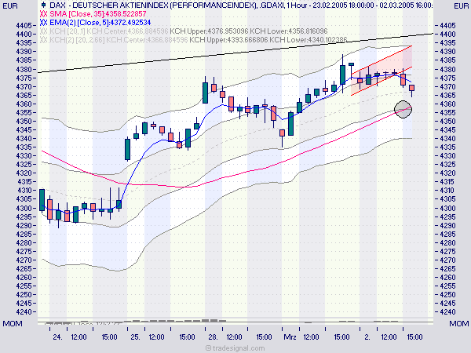This screenshot has height=353, width=471.
Task: Select KCH Lower:4356.816096 value in legend
Action: [289, 31]
